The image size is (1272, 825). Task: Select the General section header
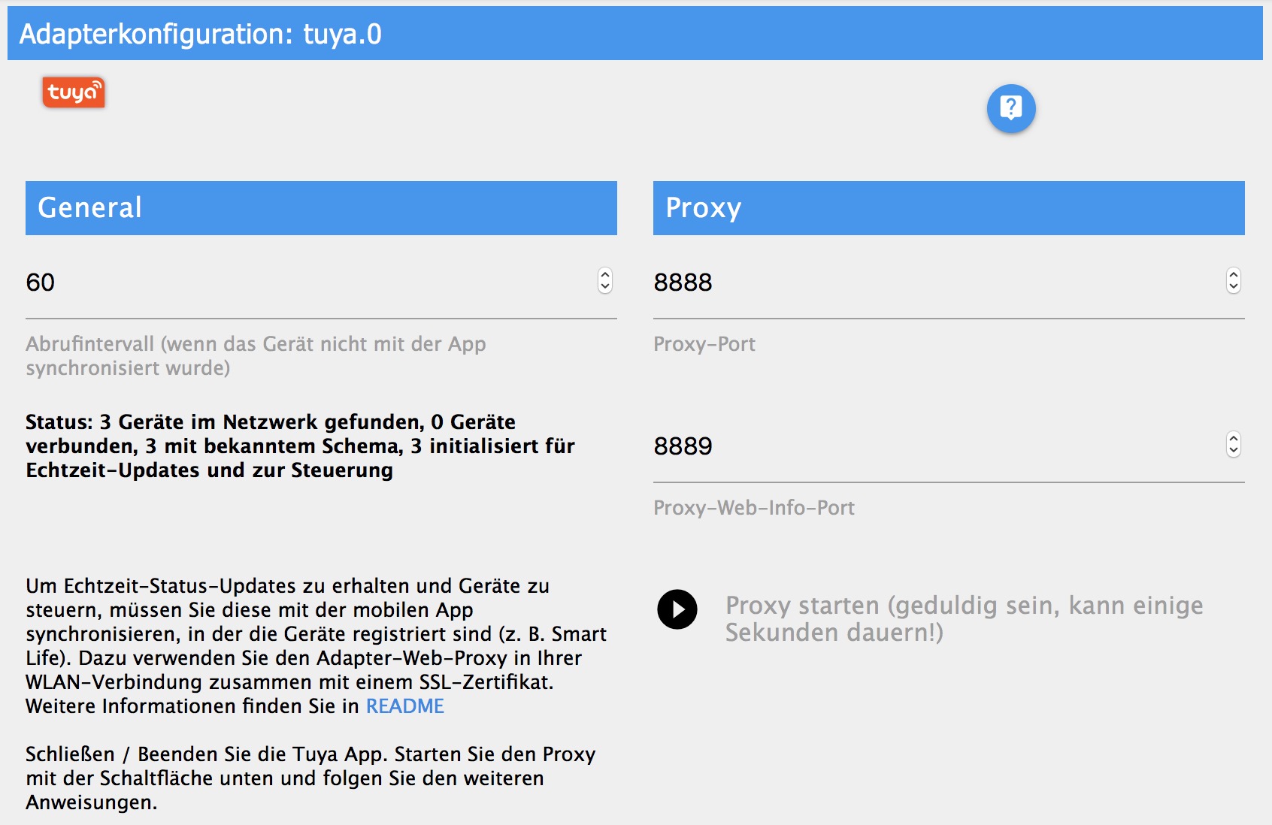click(321, 208)
